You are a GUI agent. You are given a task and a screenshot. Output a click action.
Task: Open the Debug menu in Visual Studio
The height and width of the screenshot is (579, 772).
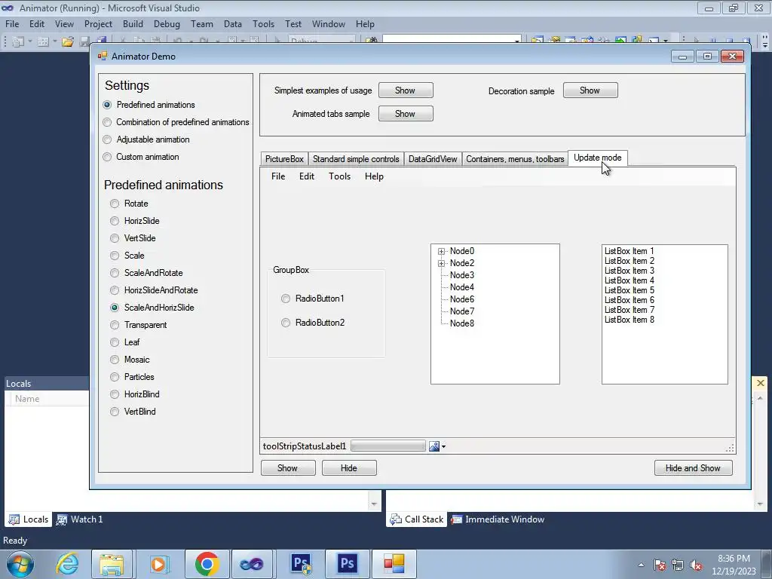[x=167, y=24]
